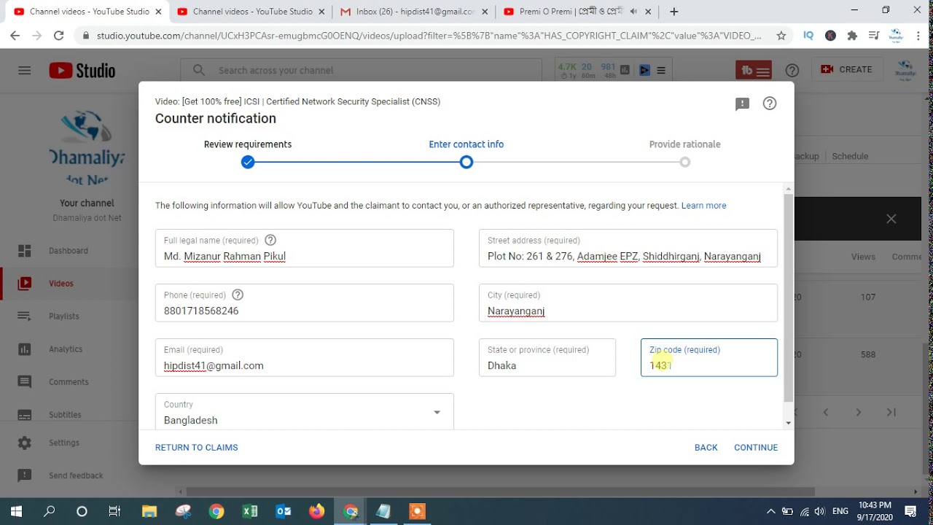Click Send feedback in Studio sidebar
Image resolution: width=933 pixels, height=525 pixels.
pos(69,475)
